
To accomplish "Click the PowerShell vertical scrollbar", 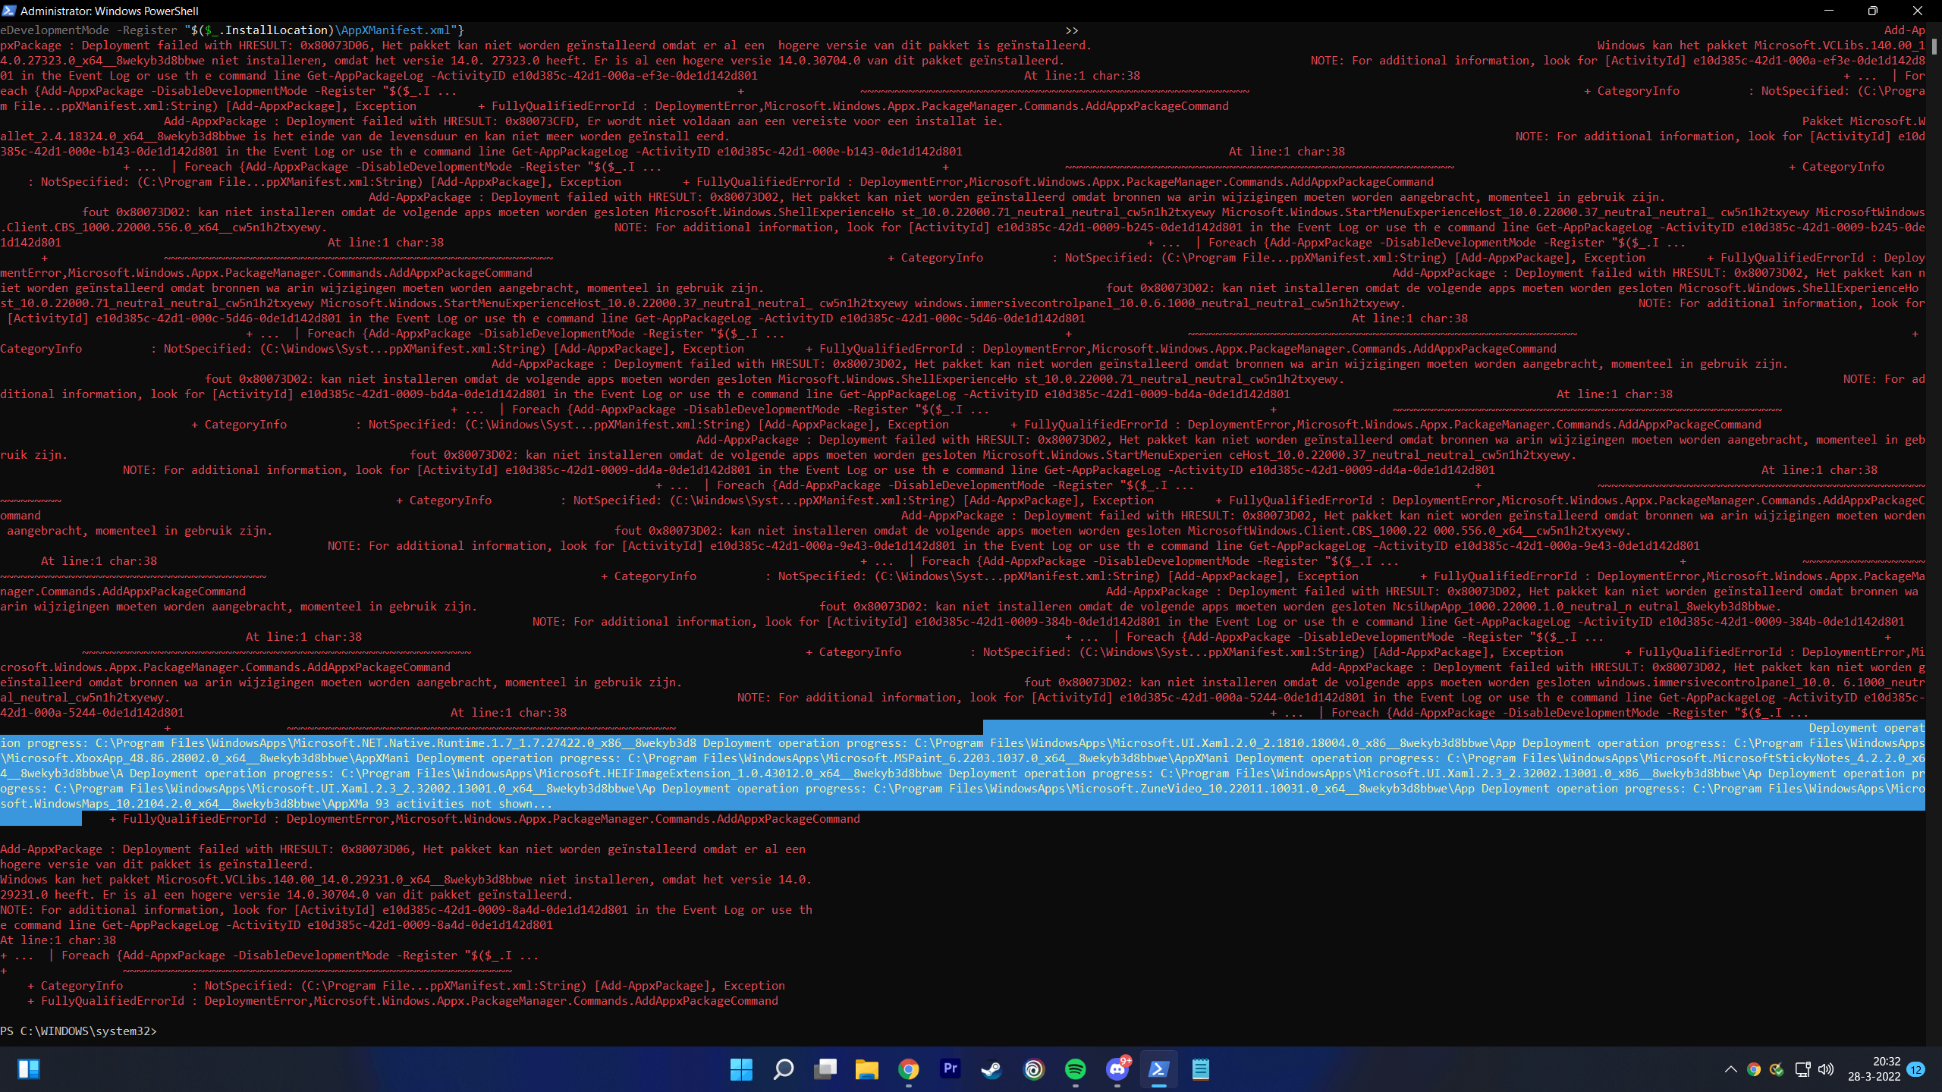I will [1934, 534].
